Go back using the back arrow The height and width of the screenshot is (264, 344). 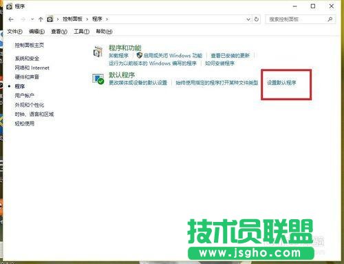[x=11, y=19]
